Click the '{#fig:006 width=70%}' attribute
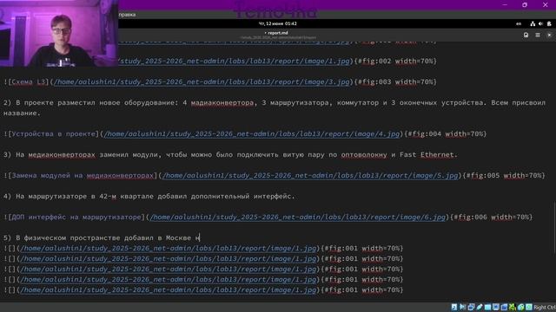556x312 pixels. (x=492, y=218)
